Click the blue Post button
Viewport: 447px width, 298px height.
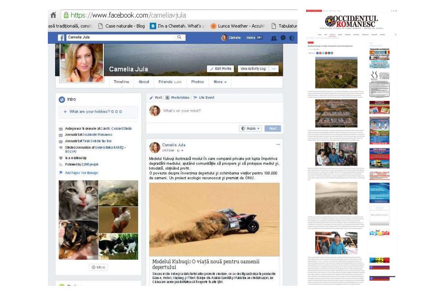[273, 128]
